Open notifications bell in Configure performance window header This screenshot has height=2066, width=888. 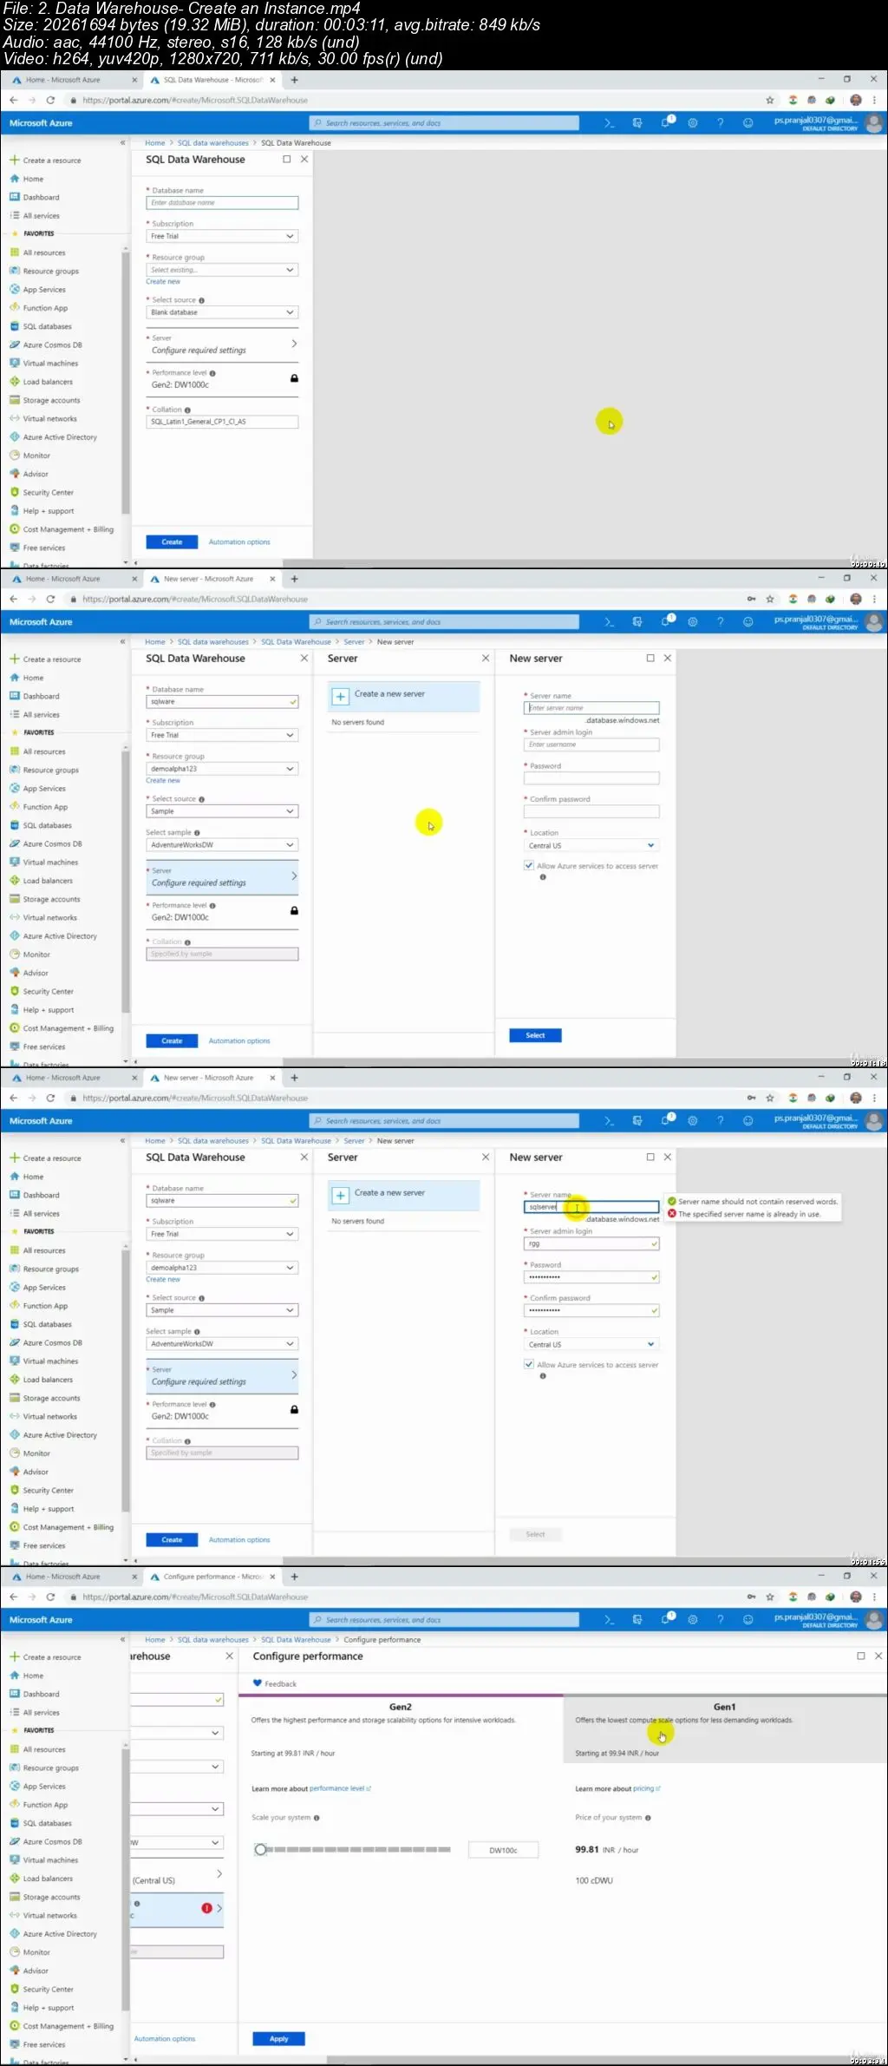pyautogui.click(x=667, y=1619)
